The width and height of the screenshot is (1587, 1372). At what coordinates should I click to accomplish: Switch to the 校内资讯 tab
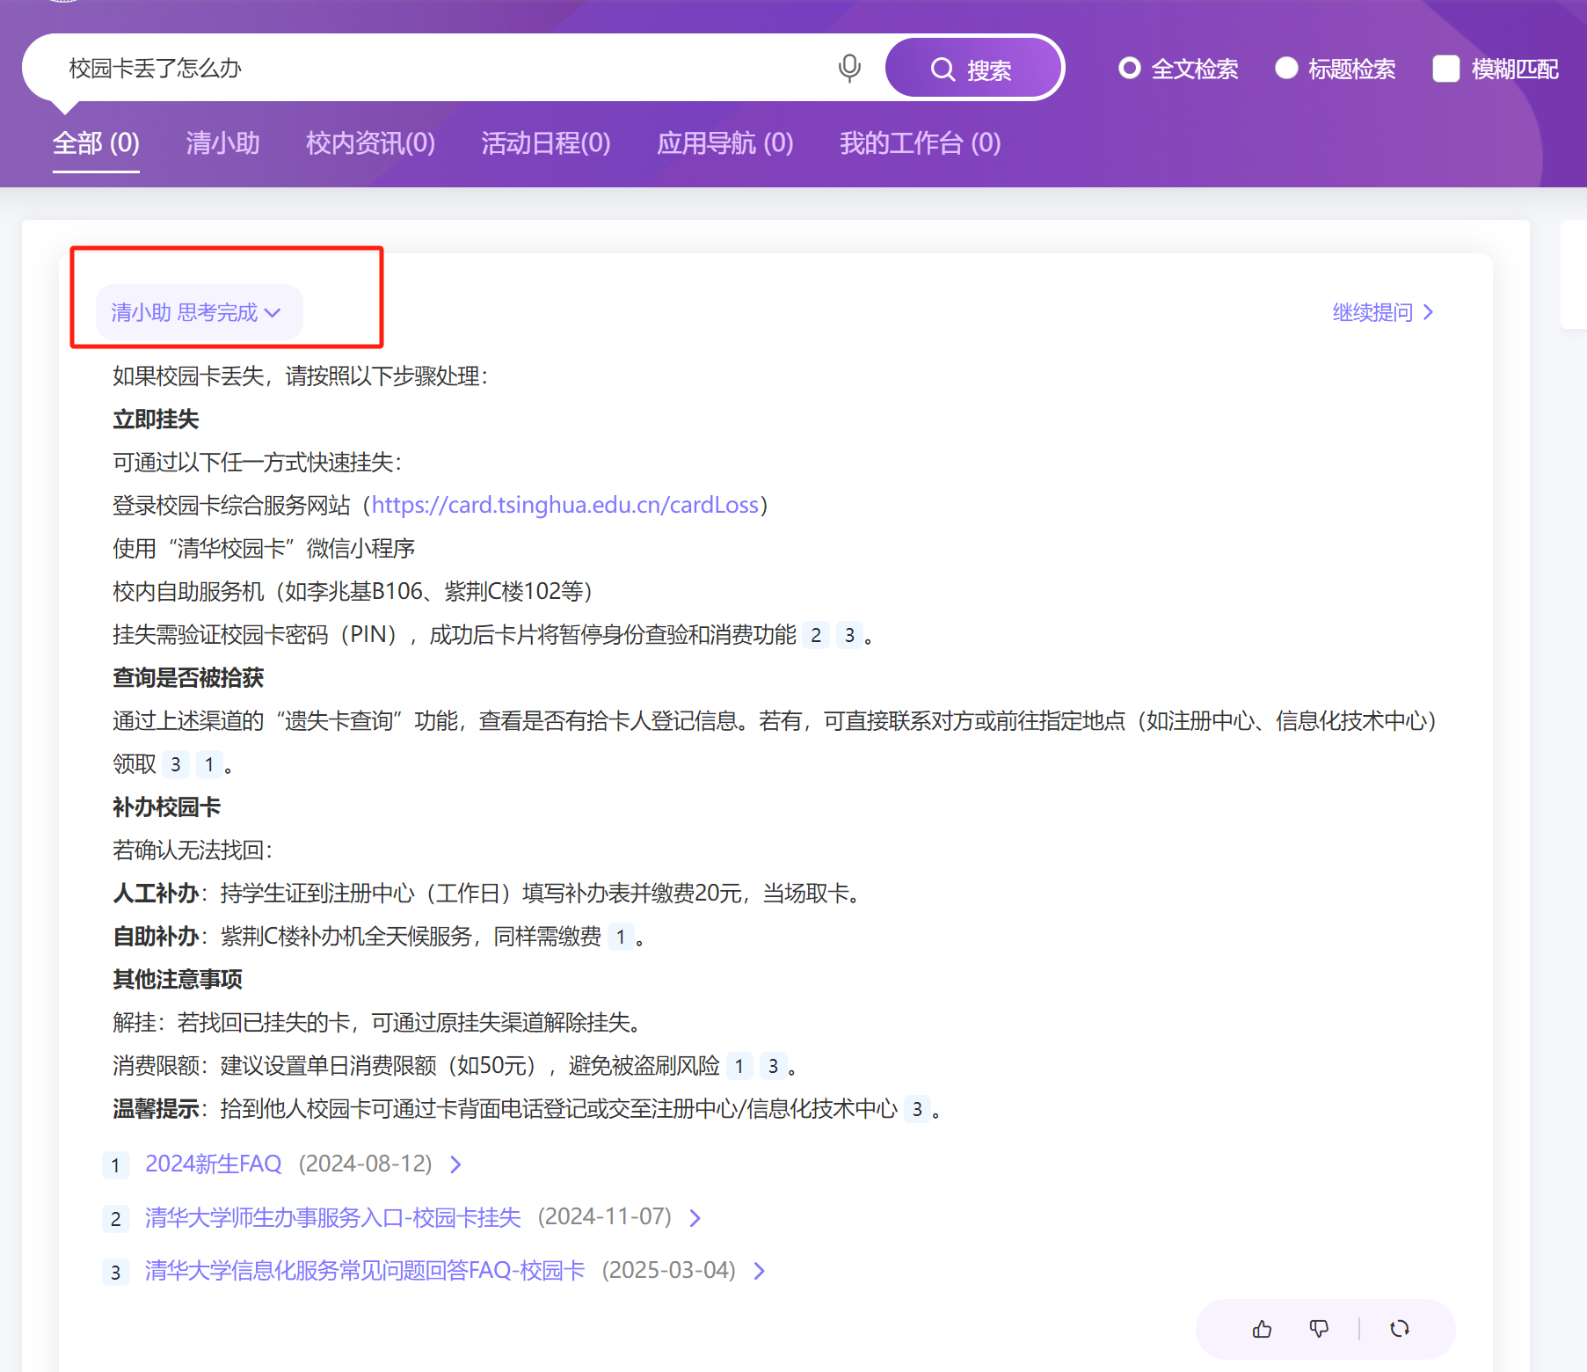(370, 142)
